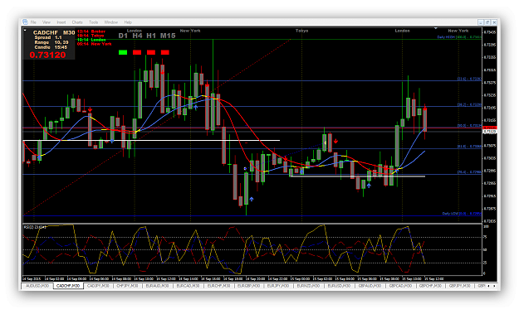Click the current price tag on price scale

[490, 132]
